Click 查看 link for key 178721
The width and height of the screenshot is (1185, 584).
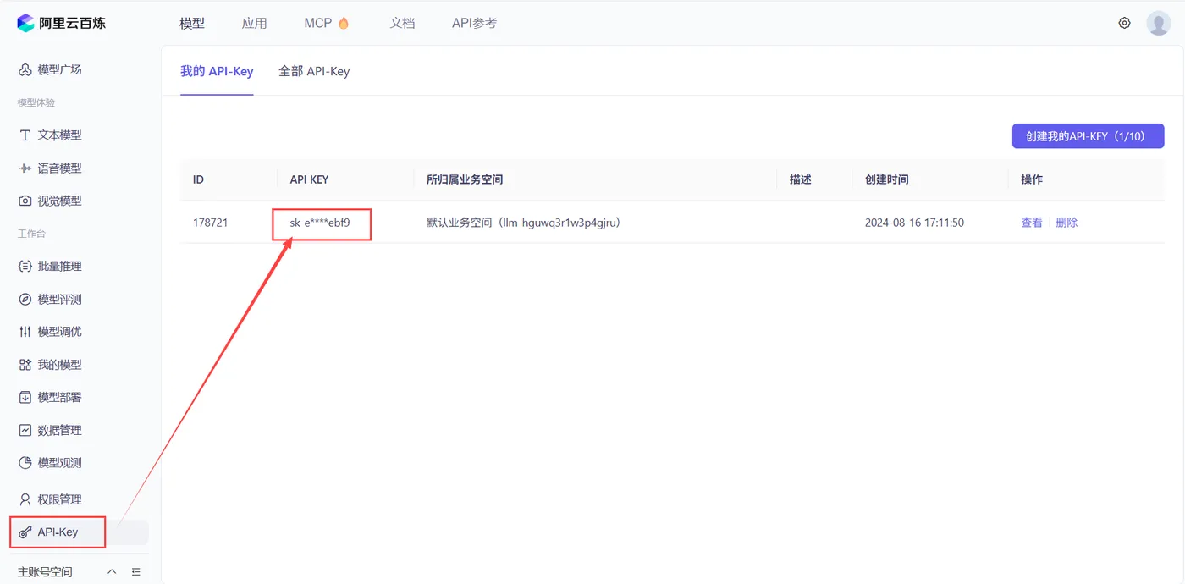[1032, 223]
